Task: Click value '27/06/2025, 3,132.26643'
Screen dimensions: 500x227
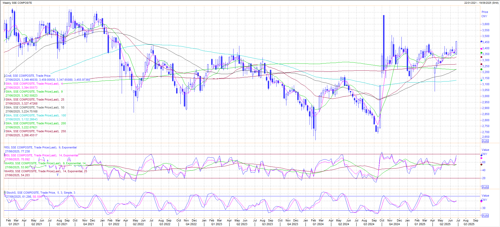Action: click(22, 119)
